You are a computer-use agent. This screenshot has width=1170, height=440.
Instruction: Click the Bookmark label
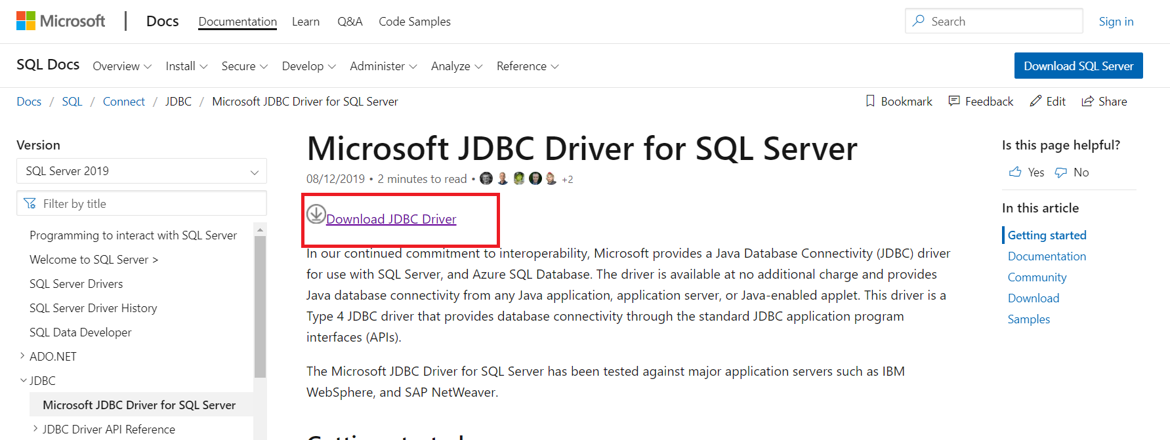click(x=907, y=102)
